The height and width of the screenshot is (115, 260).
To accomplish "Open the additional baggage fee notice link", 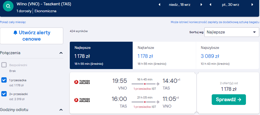I will point(215,22).
